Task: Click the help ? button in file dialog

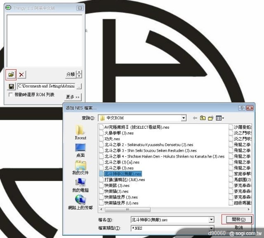Action: [x=242, y=108]
